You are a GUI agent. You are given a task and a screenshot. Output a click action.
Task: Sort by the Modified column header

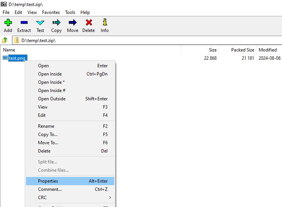click(x=269, y=50)
